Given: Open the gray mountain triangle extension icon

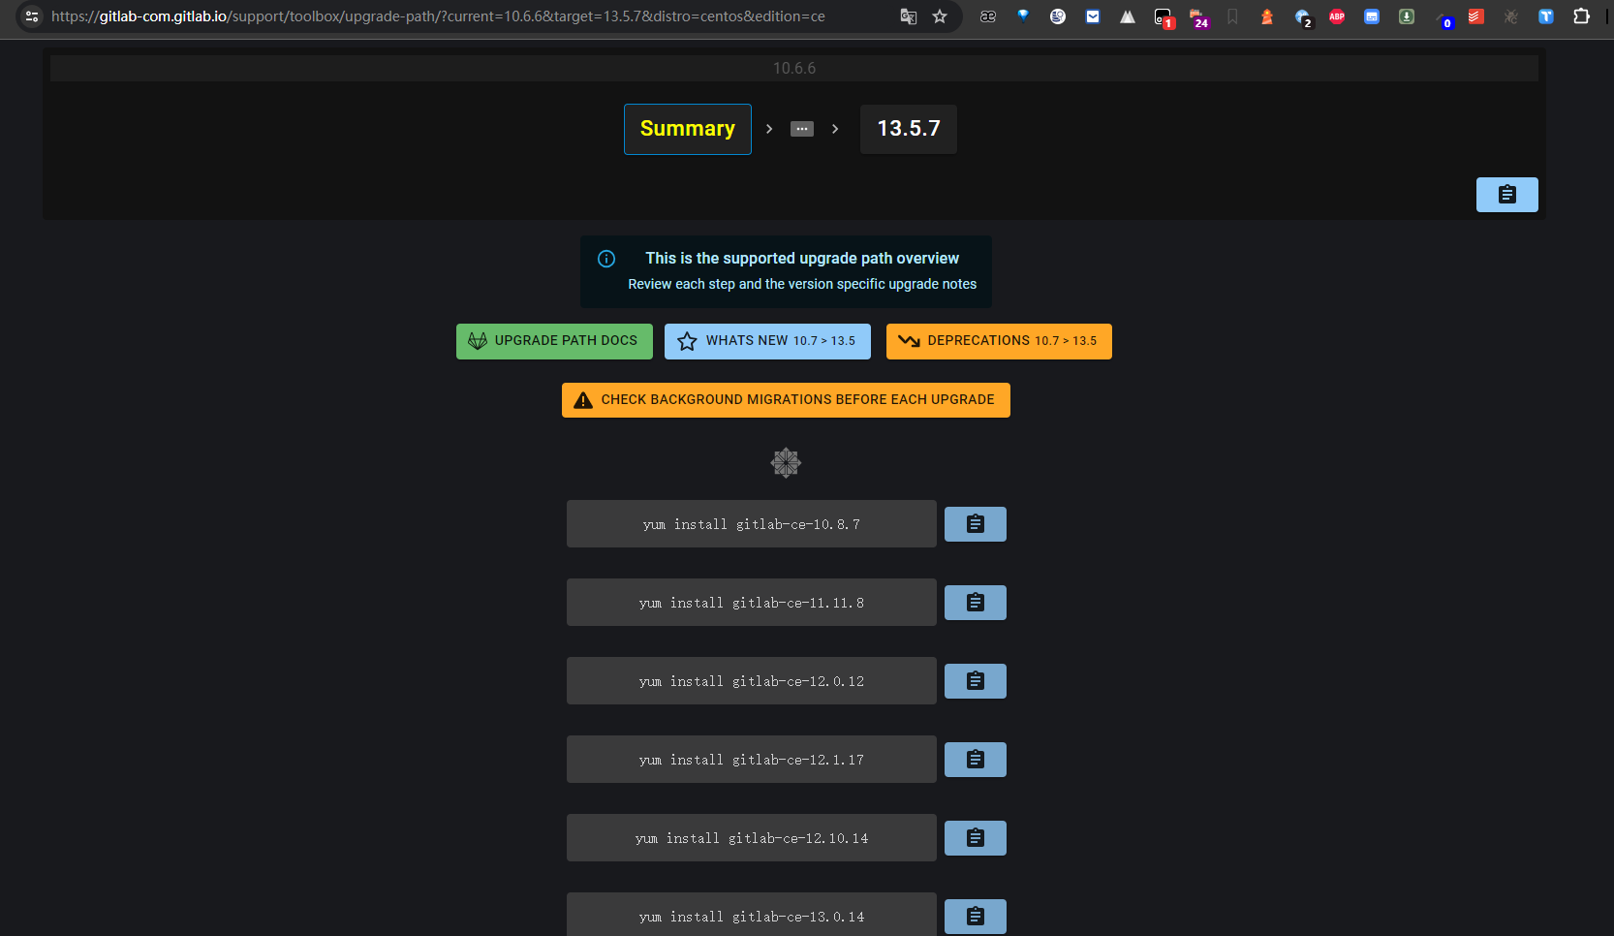Looking at the screenshot, I should 1128,16.
